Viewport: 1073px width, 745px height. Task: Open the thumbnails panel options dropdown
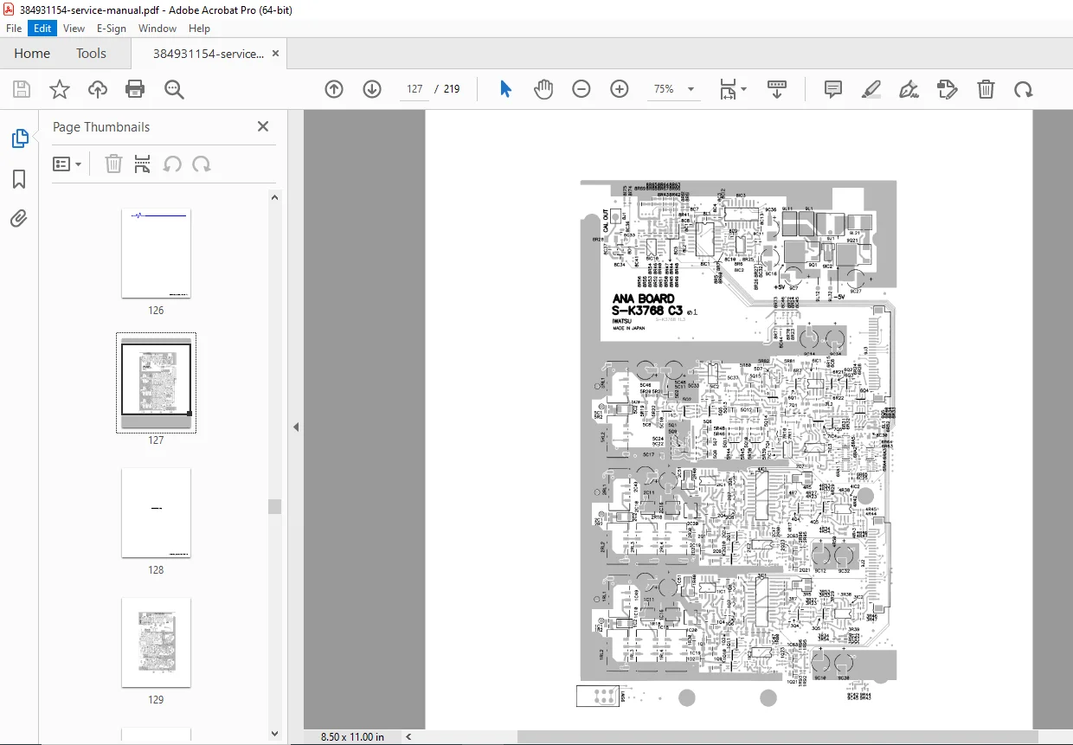pyautogui.click(x=67, y=164)
